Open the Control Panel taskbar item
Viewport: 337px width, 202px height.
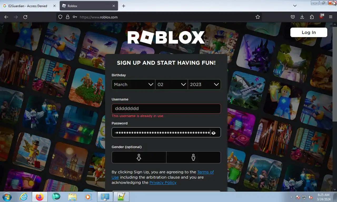(105, 197)
